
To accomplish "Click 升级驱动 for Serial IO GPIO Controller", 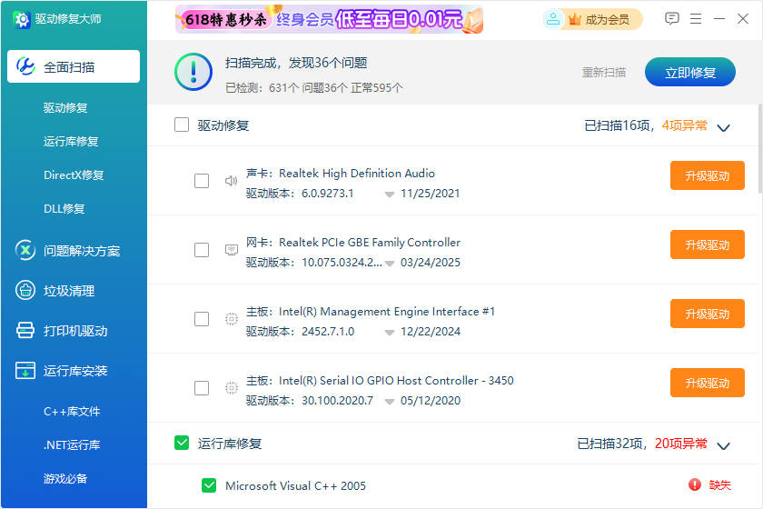I will pos(707,383).
